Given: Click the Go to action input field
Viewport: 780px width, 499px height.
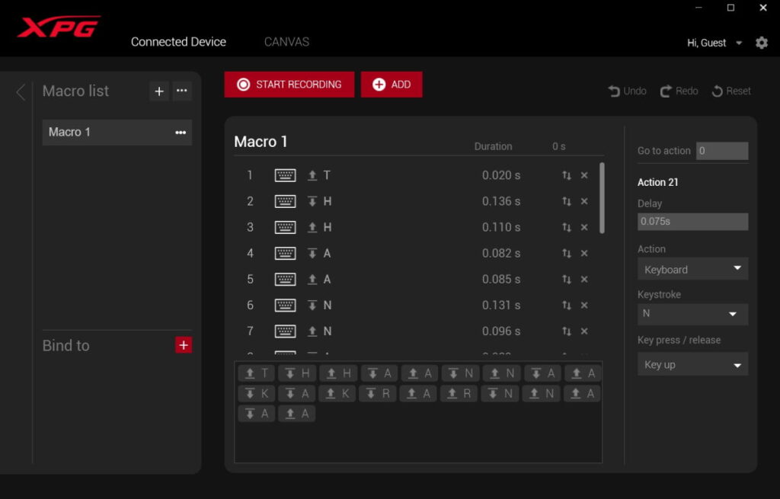Looking at the screenshot, I should (x=722, y=151).
